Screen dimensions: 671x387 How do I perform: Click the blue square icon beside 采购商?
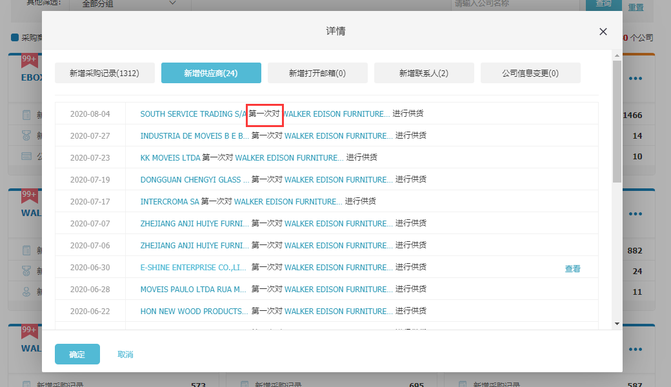pyautogui.click(x=15, y=38)
